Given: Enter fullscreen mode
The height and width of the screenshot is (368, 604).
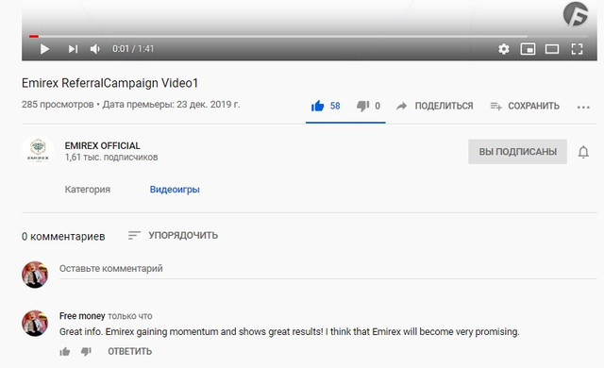Looking at the screenshot, I should tap(577, 49).
